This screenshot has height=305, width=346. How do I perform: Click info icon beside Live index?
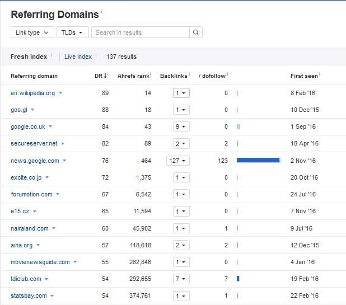coord(96,55)
